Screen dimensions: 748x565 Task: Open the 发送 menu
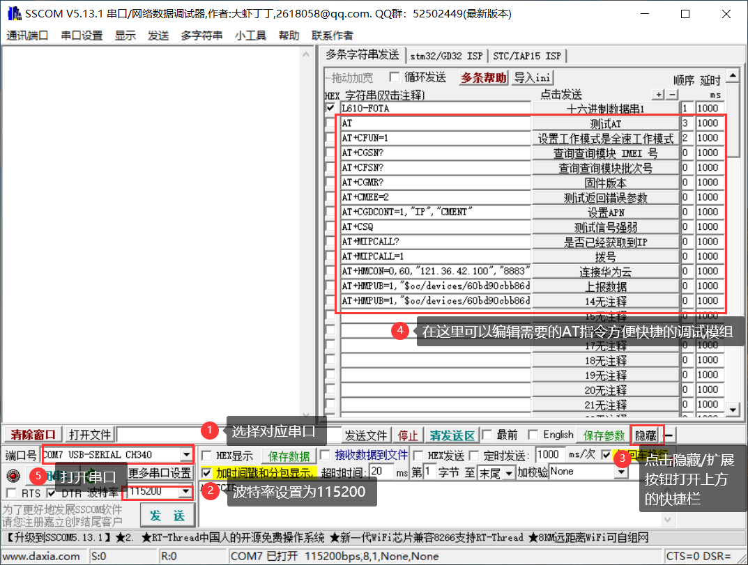point(158,36)
